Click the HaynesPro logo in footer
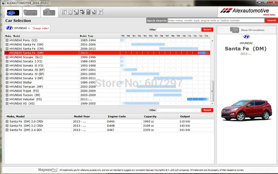The image size is (278, 174). 48,170
